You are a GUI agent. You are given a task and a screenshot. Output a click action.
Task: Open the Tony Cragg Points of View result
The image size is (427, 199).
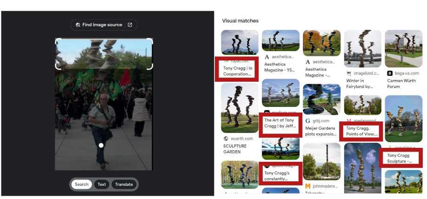pyautogui.click(x=362, y=131)
